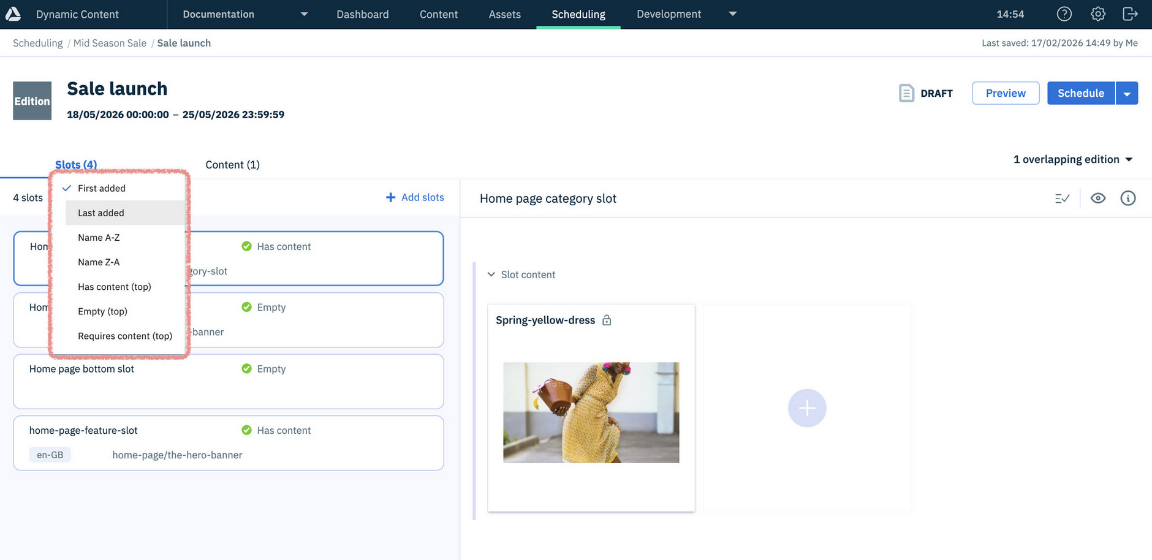Click the Dynamic Content logo icon
This screenshot has height=560, width=1152.
pyautogui.click(x=13, y=14)
